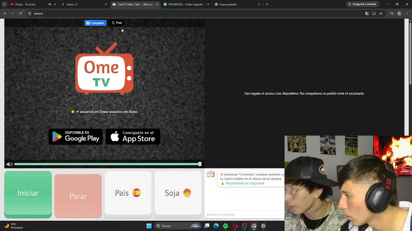Click the OmeTV logo in video panel
This screenshot has height=231, width=412.
tap(104, 69)
